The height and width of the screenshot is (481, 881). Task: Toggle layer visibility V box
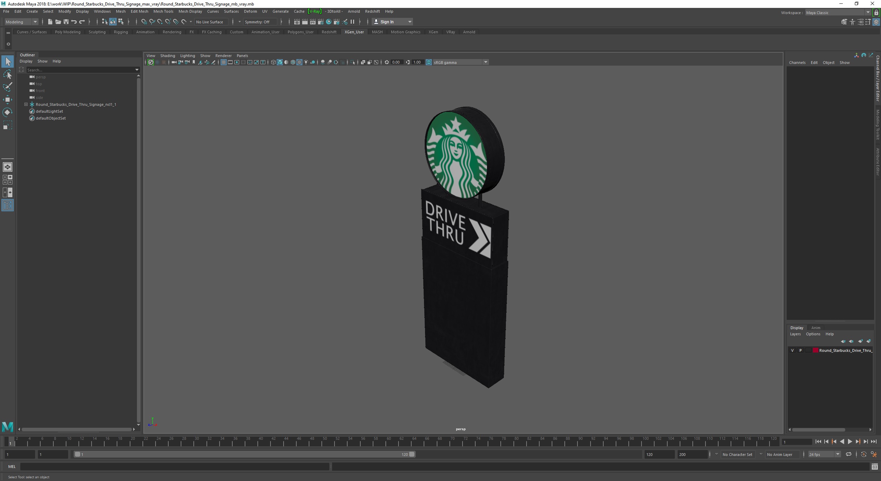click(793, 350)
